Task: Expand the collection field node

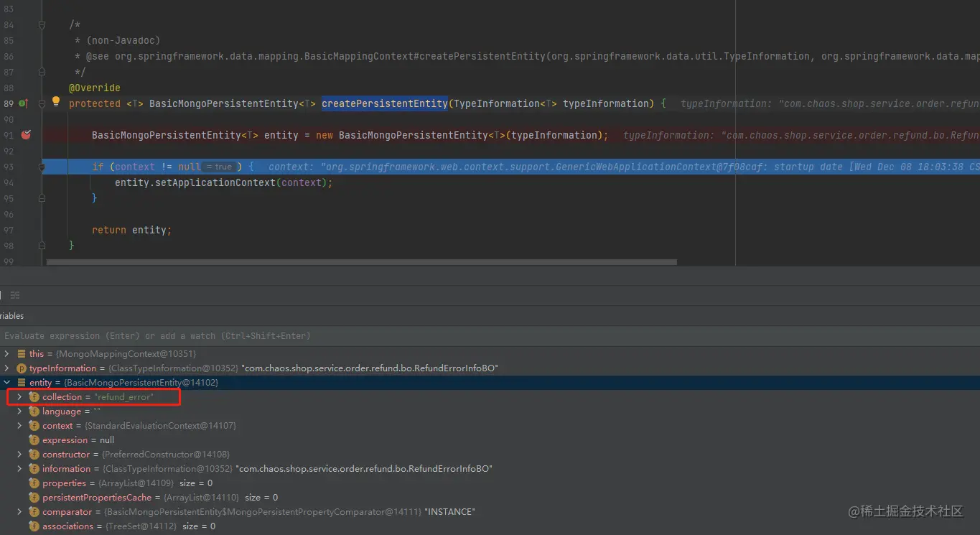Action: (19, 397)
